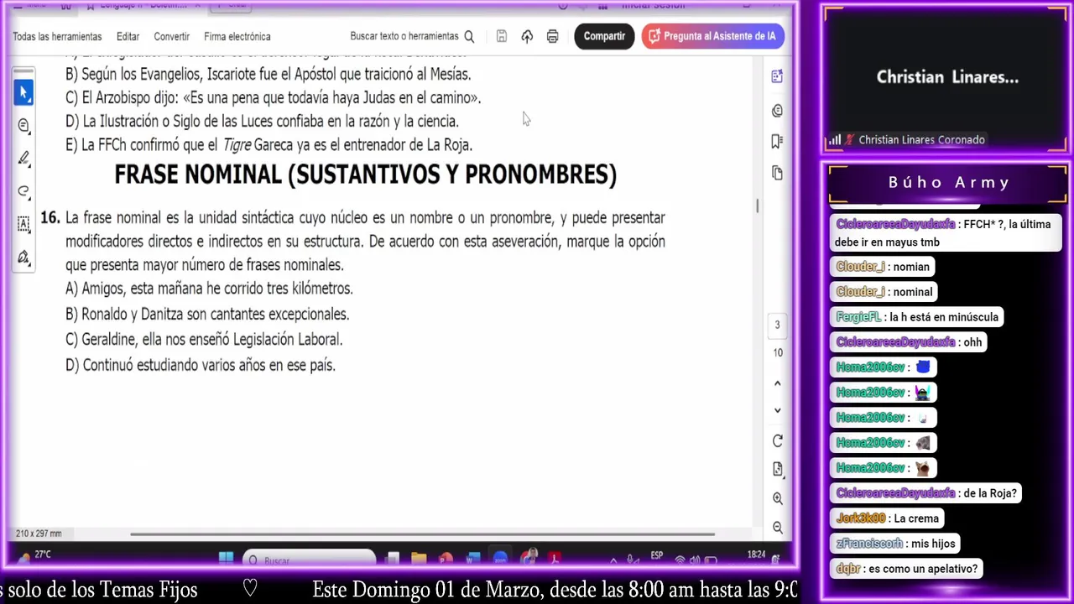Click line E) La FFCh confirmó que el Tigre
The image size is (1074, 604).
tap(268, 144)
